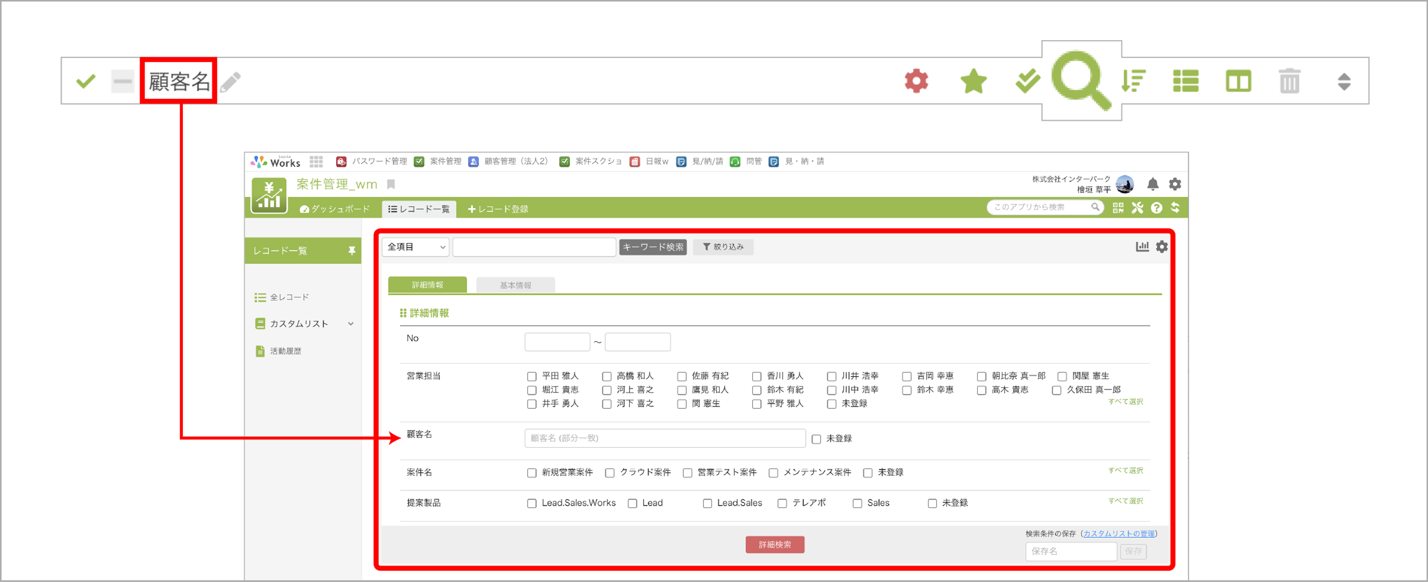Image resolution: width=1428 pixels, height=582 pixels.
Task: Check the 久保田 真一郎 checkbox
Action: (1057, 390)
